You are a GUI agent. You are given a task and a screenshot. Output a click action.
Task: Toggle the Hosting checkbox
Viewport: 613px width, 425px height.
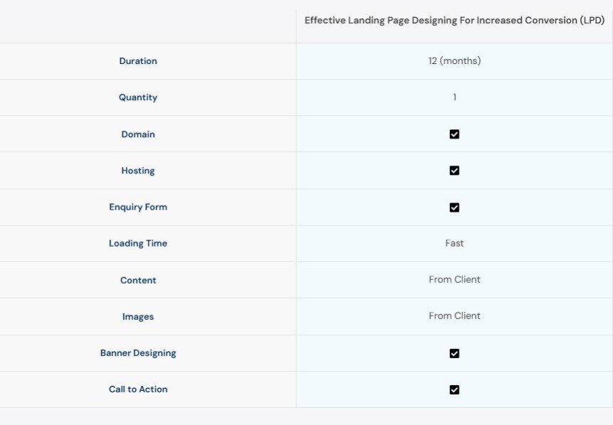[454, 171]
